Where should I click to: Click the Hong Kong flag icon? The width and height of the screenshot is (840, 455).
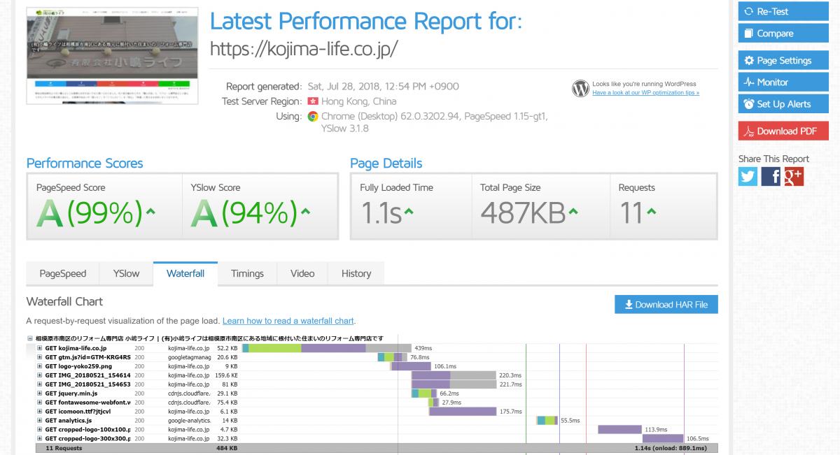(313, 101)
